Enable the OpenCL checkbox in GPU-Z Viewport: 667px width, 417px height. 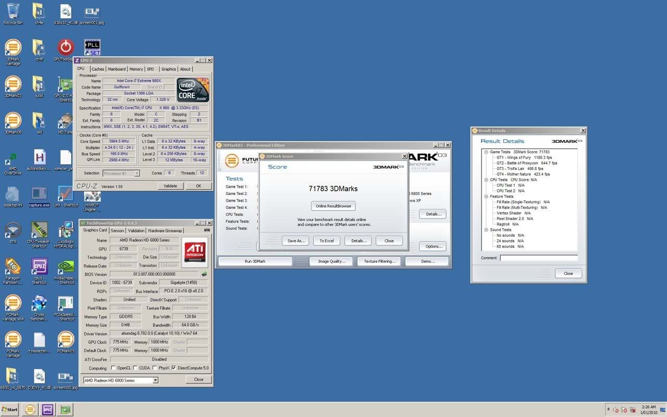coord(113,368)
